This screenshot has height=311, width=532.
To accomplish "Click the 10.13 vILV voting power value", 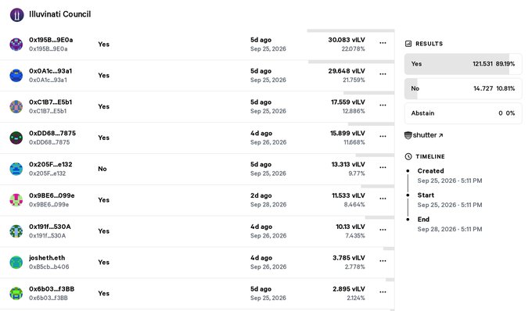I will (x=350, y=227).
